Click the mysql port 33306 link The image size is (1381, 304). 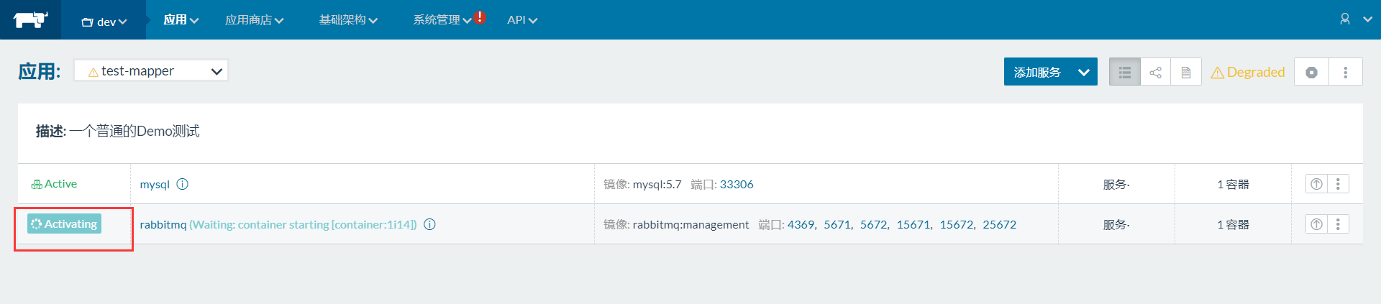737,184
